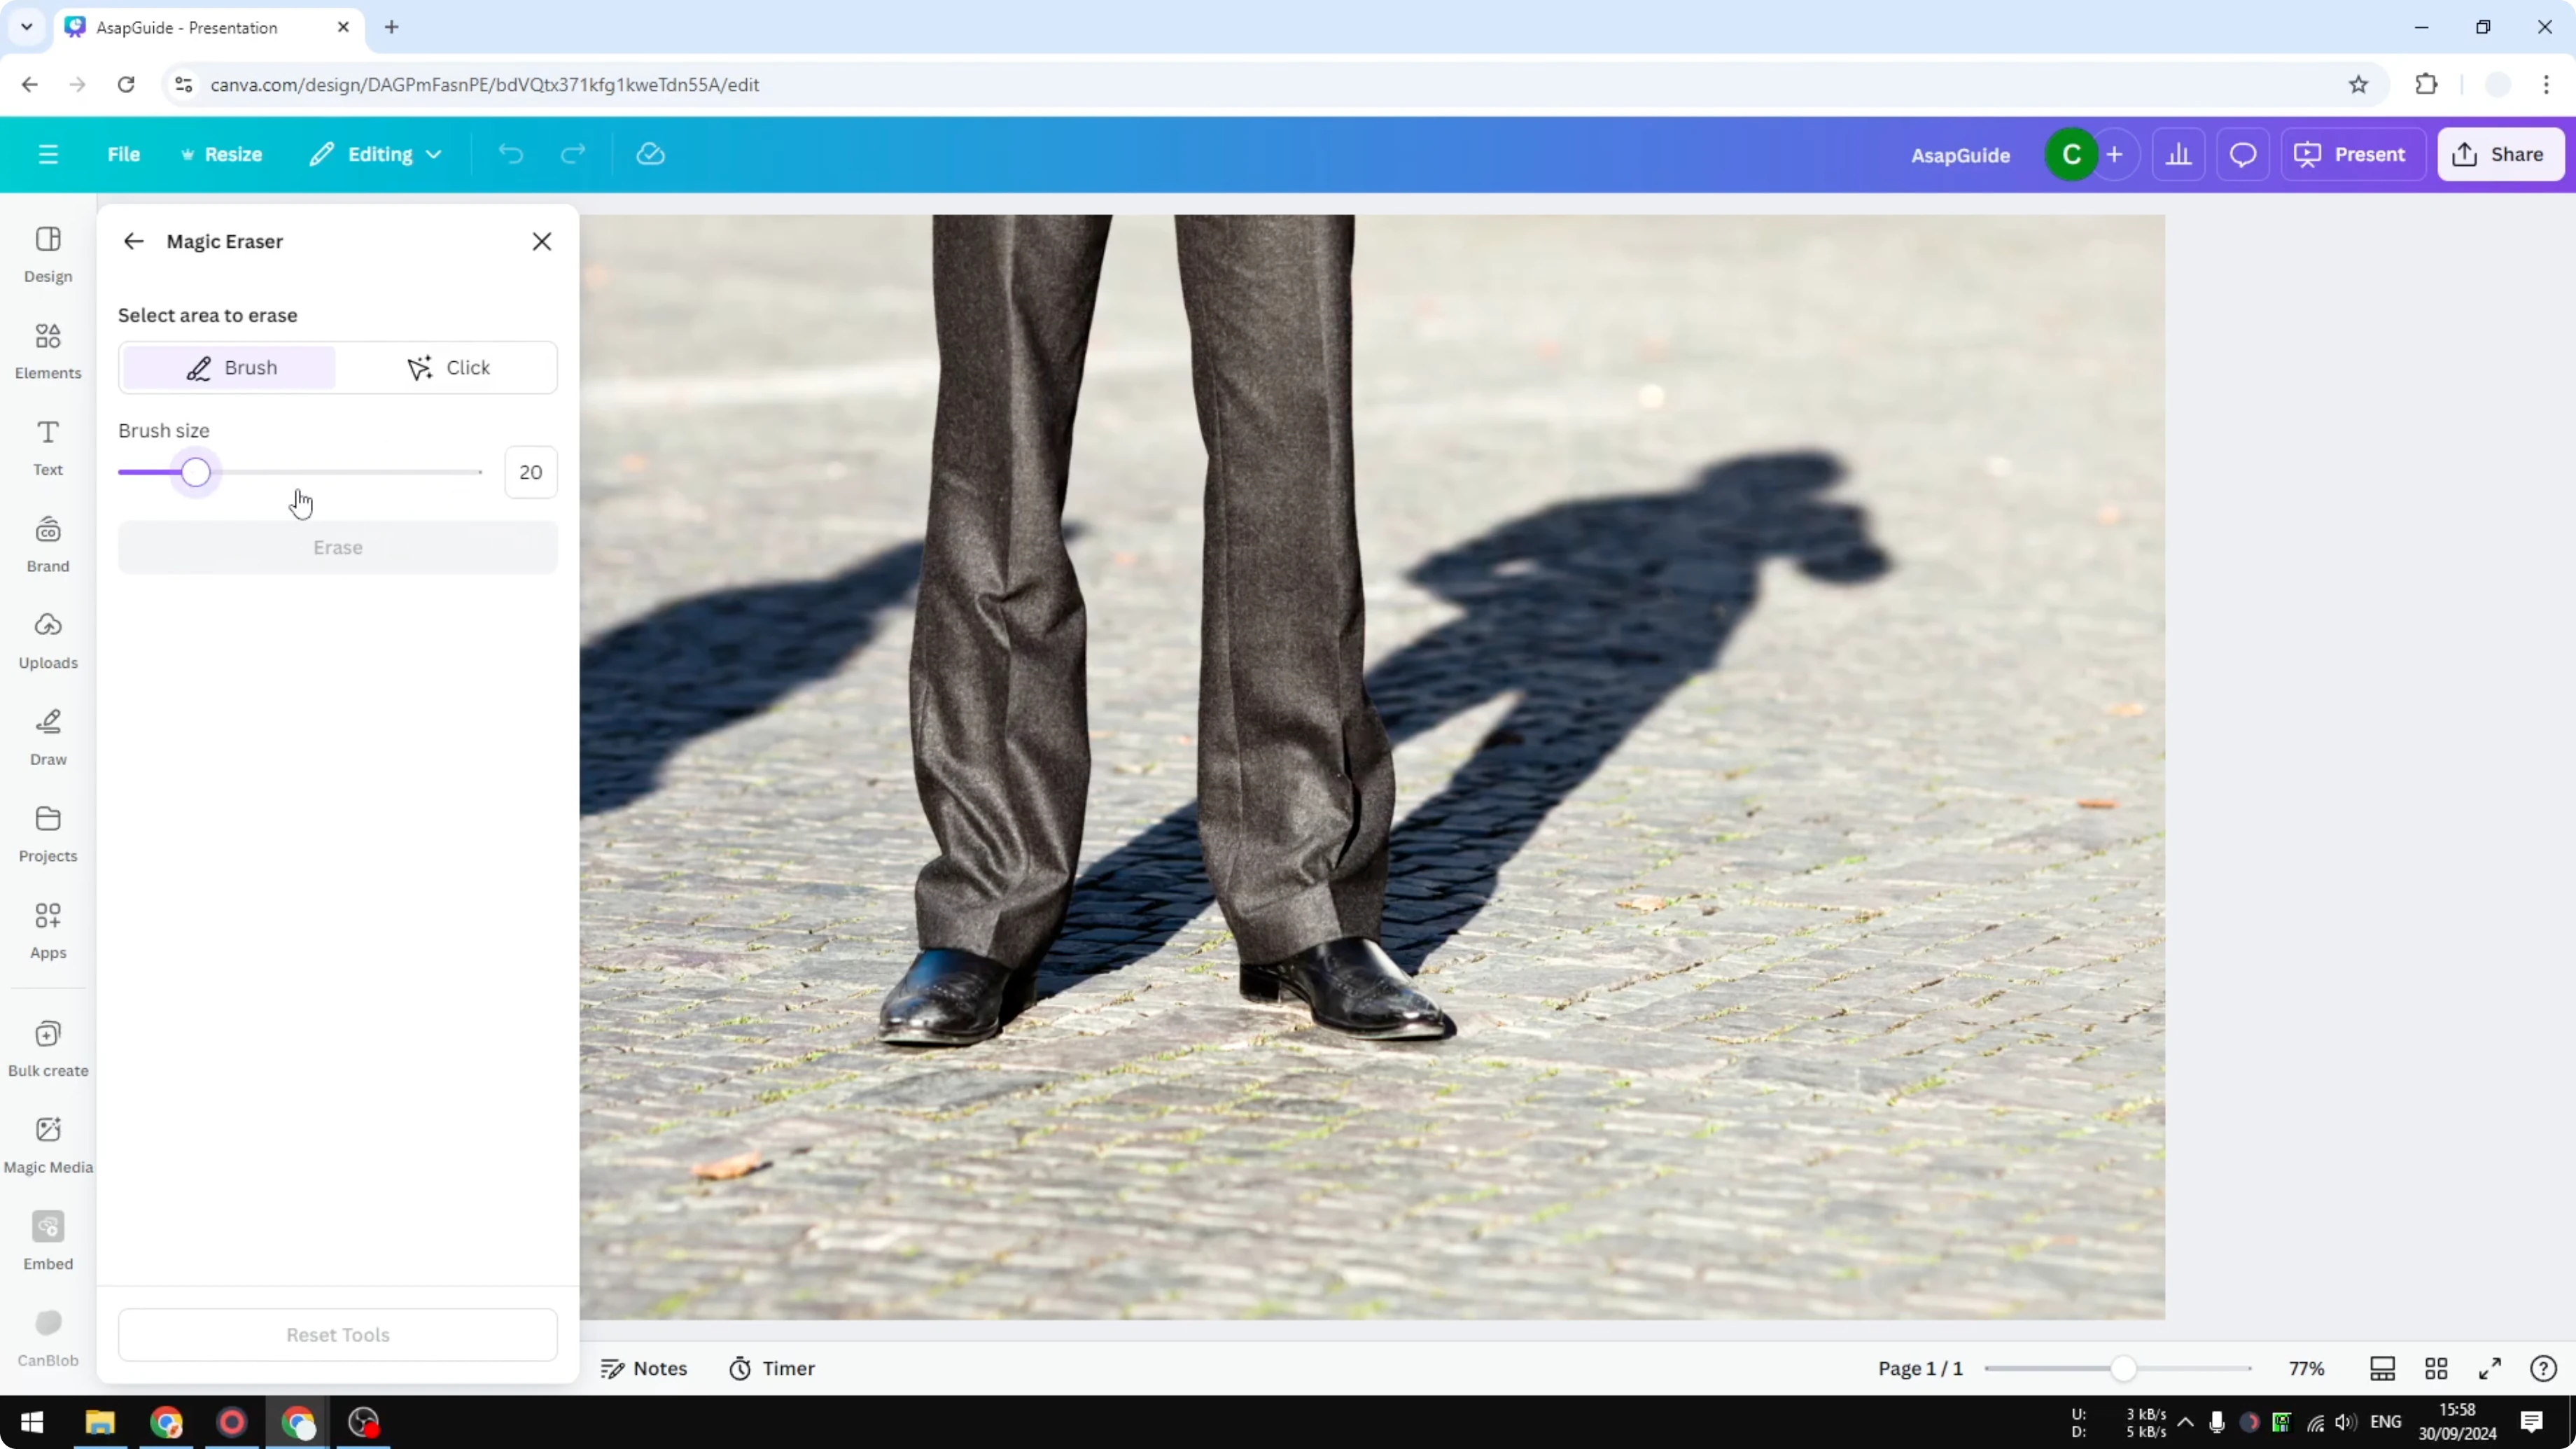Click the Erase button
The height and width of the screenshot is (1449, 2576).
pyautogui.click(x=338, y=547)
